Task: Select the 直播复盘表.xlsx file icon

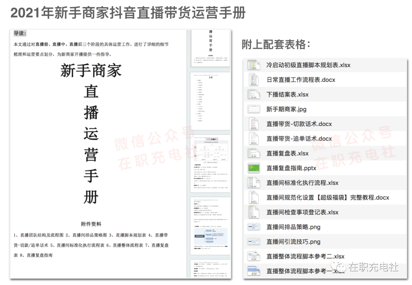Action: [254, 153]
